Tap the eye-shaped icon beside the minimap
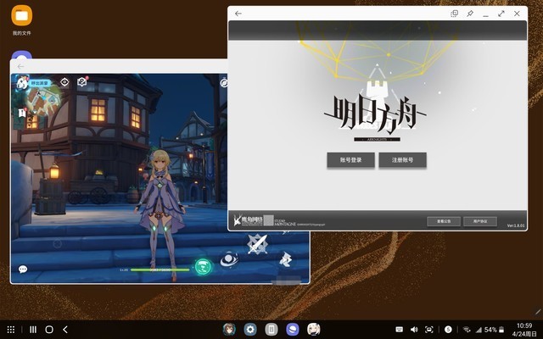Image resolution: width=543 pixels, height=339 pixels. [64, 82]
